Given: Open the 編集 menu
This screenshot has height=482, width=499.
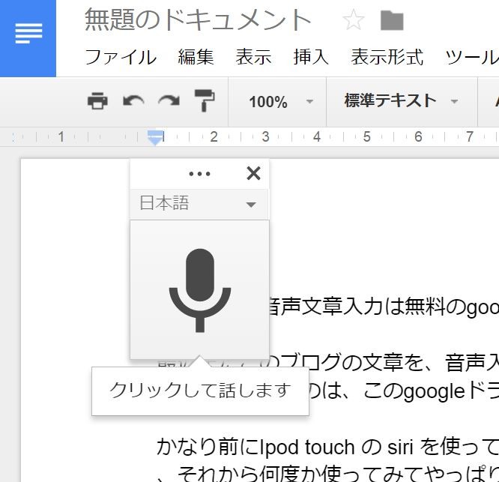Looking at the screenshot, I should coord(196,57).
